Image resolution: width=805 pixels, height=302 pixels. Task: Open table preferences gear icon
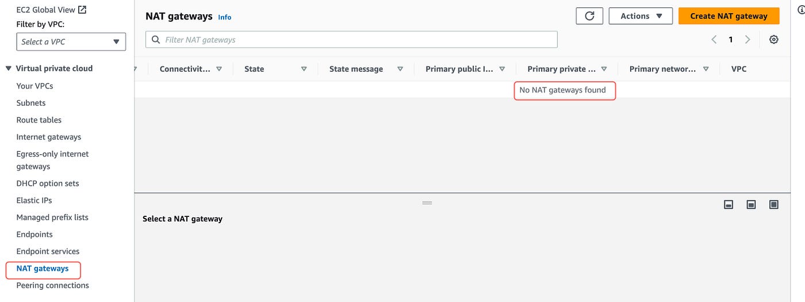click(774, 40)
